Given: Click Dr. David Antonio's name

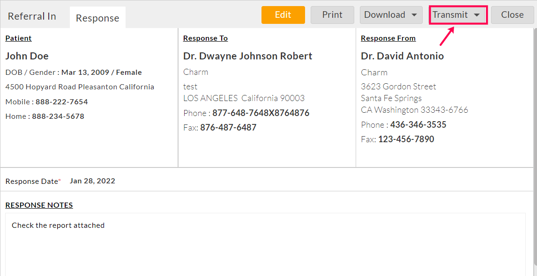Looking at the screenshot, I should click(x=402, y=55).
